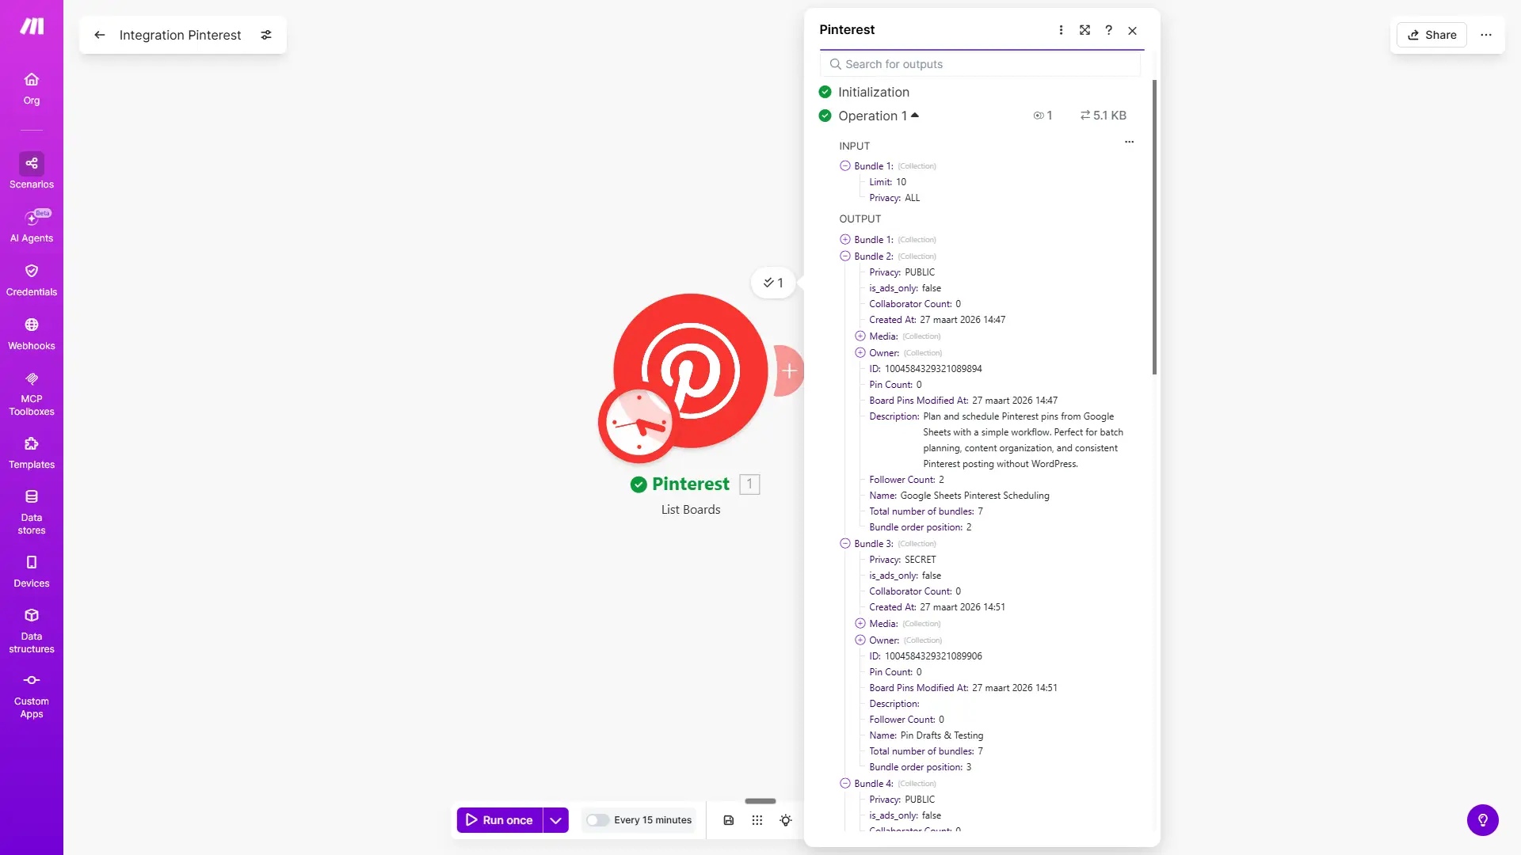Share the scenario
The width and height of the screenshot is (1521, 855).
coord(1432,35)
